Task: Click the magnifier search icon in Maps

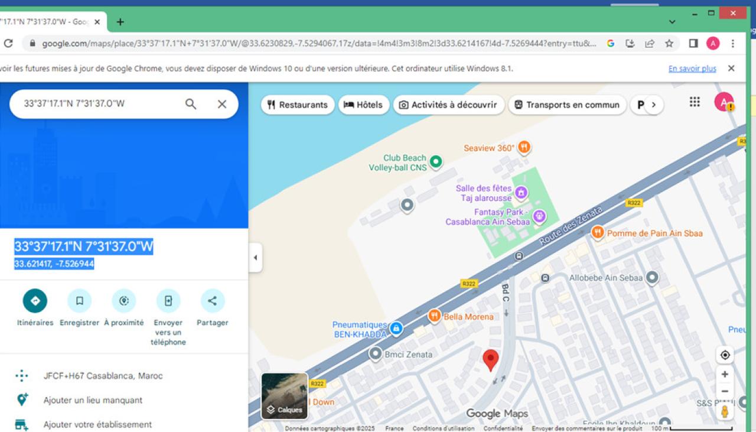Action: (191, 104)
